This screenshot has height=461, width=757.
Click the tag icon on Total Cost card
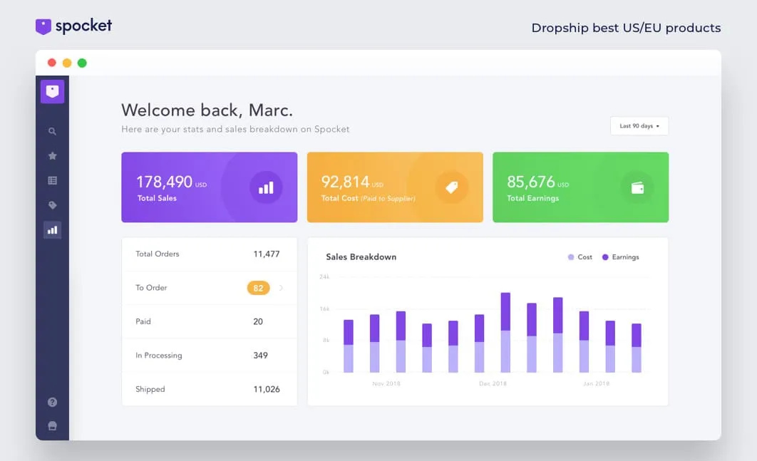[452, 187]
